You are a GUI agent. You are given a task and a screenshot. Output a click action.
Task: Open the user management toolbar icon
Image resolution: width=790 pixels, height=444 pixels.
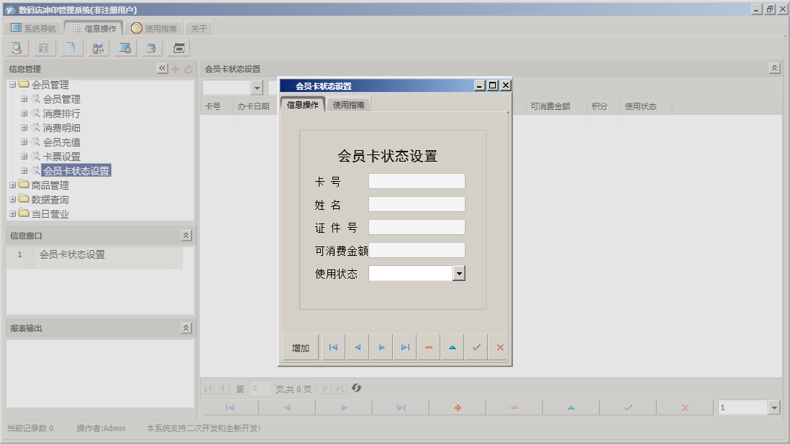[x=98, y=47]
